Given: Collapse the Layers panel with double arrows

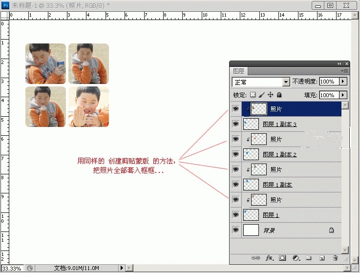Looking at the screenshot, I should click(x=339, y=64).
